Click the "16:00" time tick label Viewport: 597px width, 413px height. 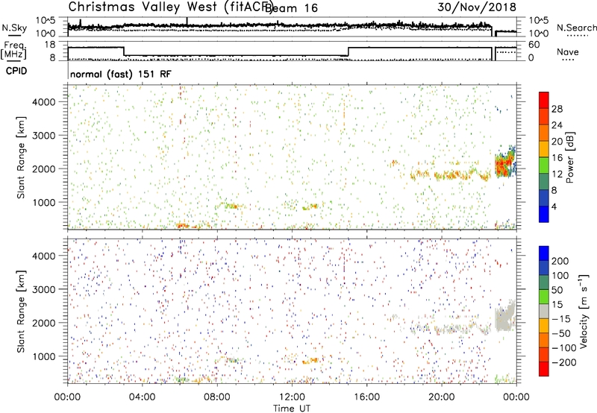(366, 397)
